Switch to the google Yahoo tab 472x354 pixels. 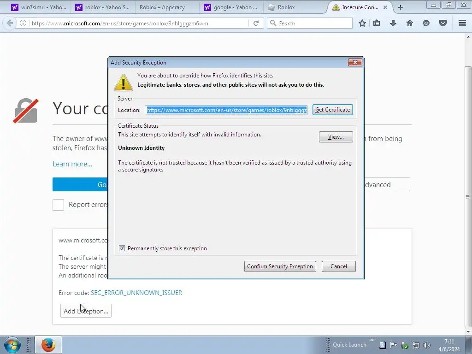click(x=230, y=7)
